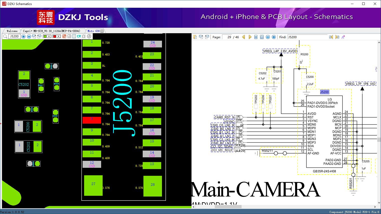Zoom out on the schematic view

pyautogui.click(x=268, y=37)
